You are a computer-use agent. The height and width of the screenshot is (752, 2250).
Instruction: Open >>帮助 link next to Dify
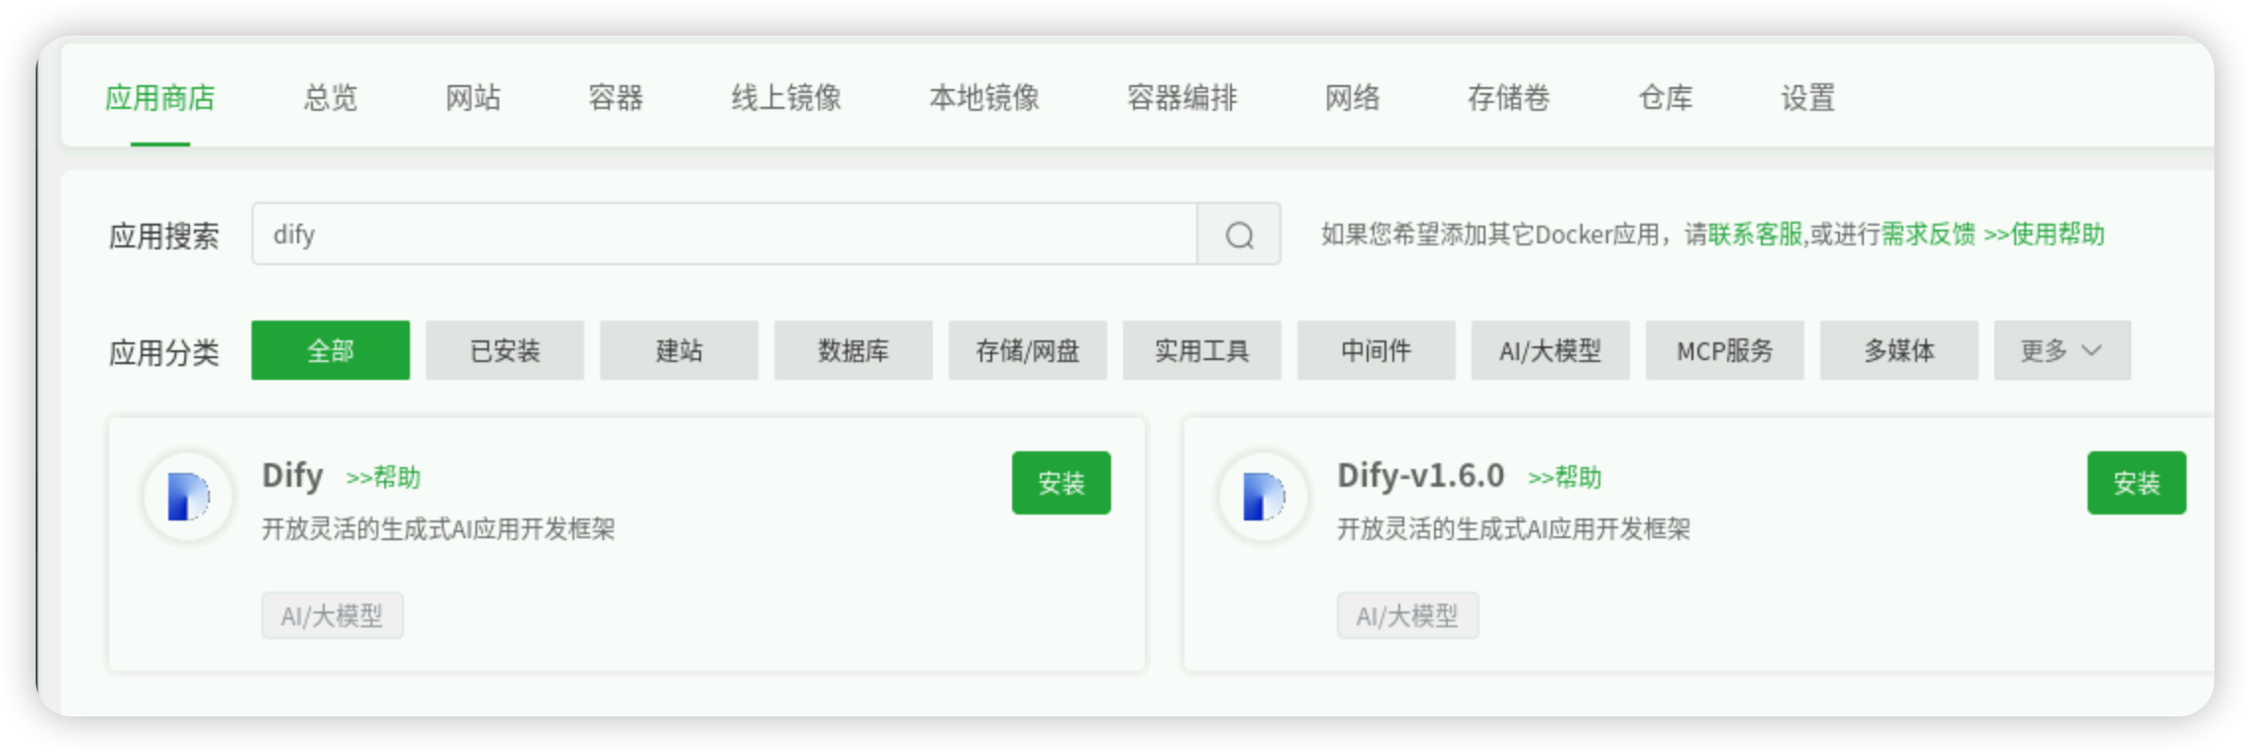click(x=383, y=478)
